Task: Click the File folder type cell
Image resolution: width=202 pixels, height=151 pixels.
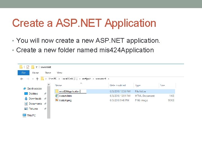Action: point(141,91)
